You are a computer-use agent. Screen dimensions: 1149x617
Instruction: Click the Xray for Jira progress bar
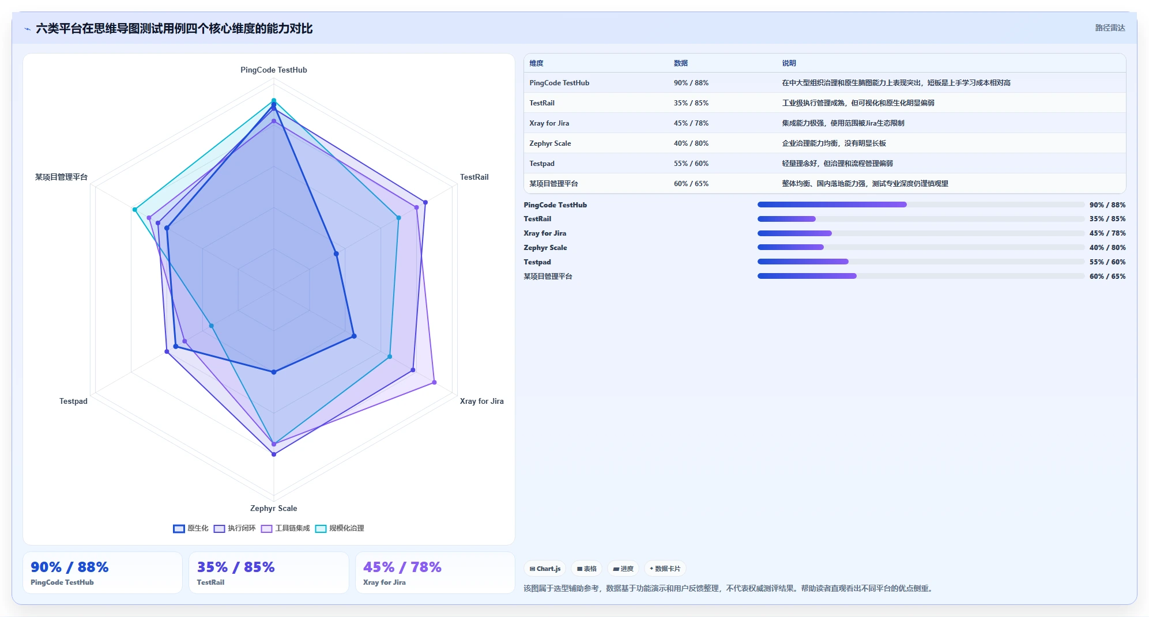(x=921, y=233)
